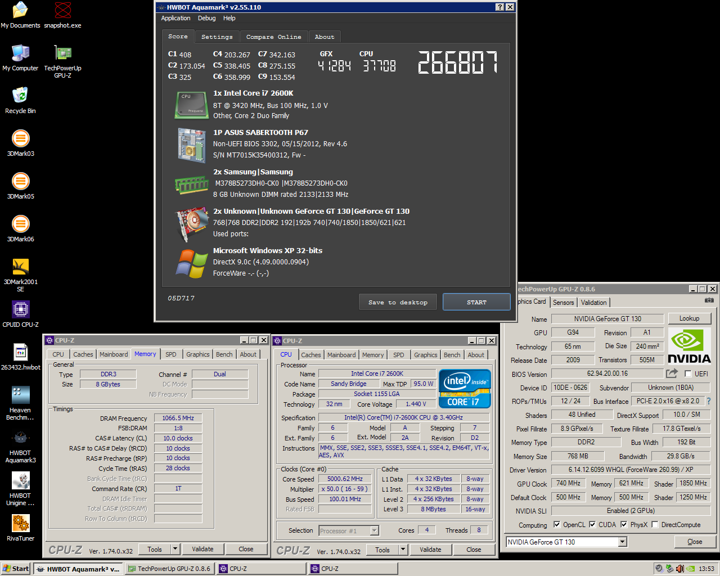The image size is (720, 576).
Task: Click the motherboard icon in Aquamark
Action: [191, 145]
